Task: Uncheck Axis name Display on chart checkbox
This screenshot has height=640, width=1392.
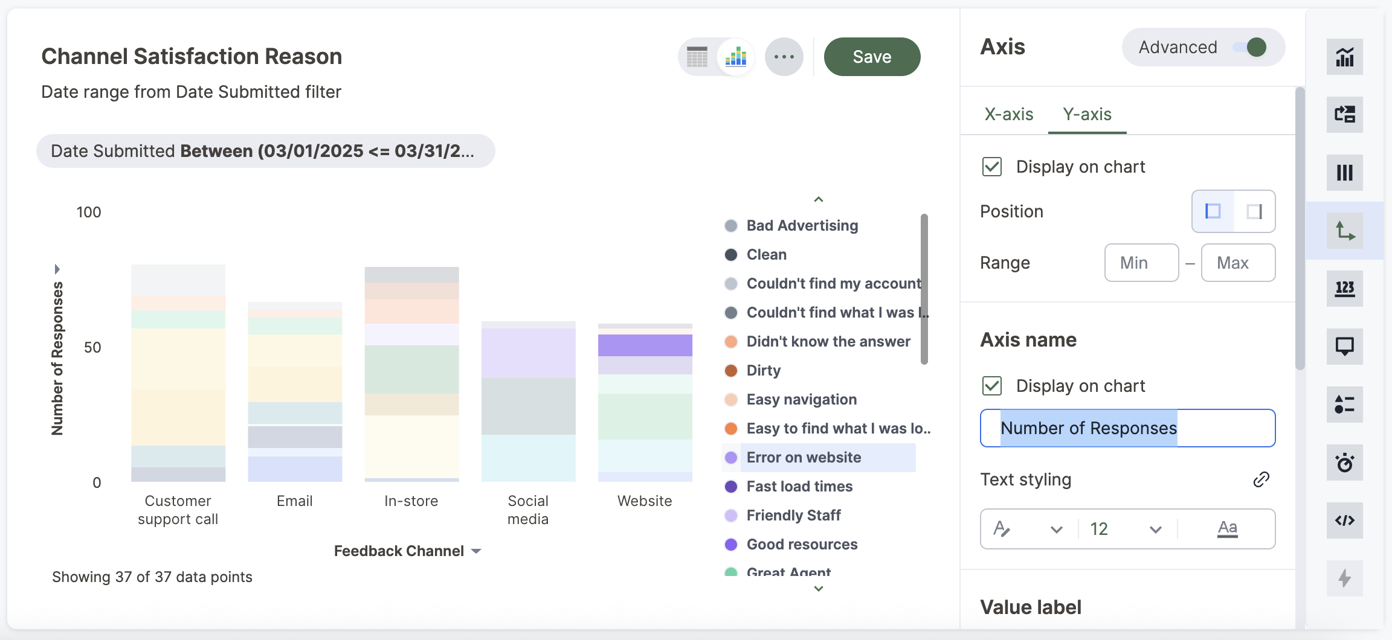Action: tap(992, 386)
